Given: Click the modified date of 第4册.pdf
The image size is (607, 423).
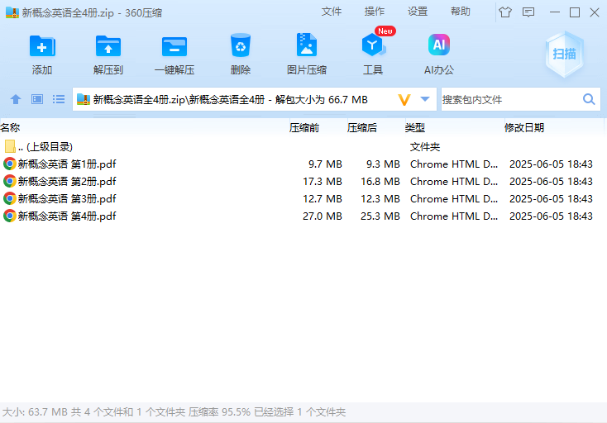Looking at the screenshot, I should tap(551, 216).
